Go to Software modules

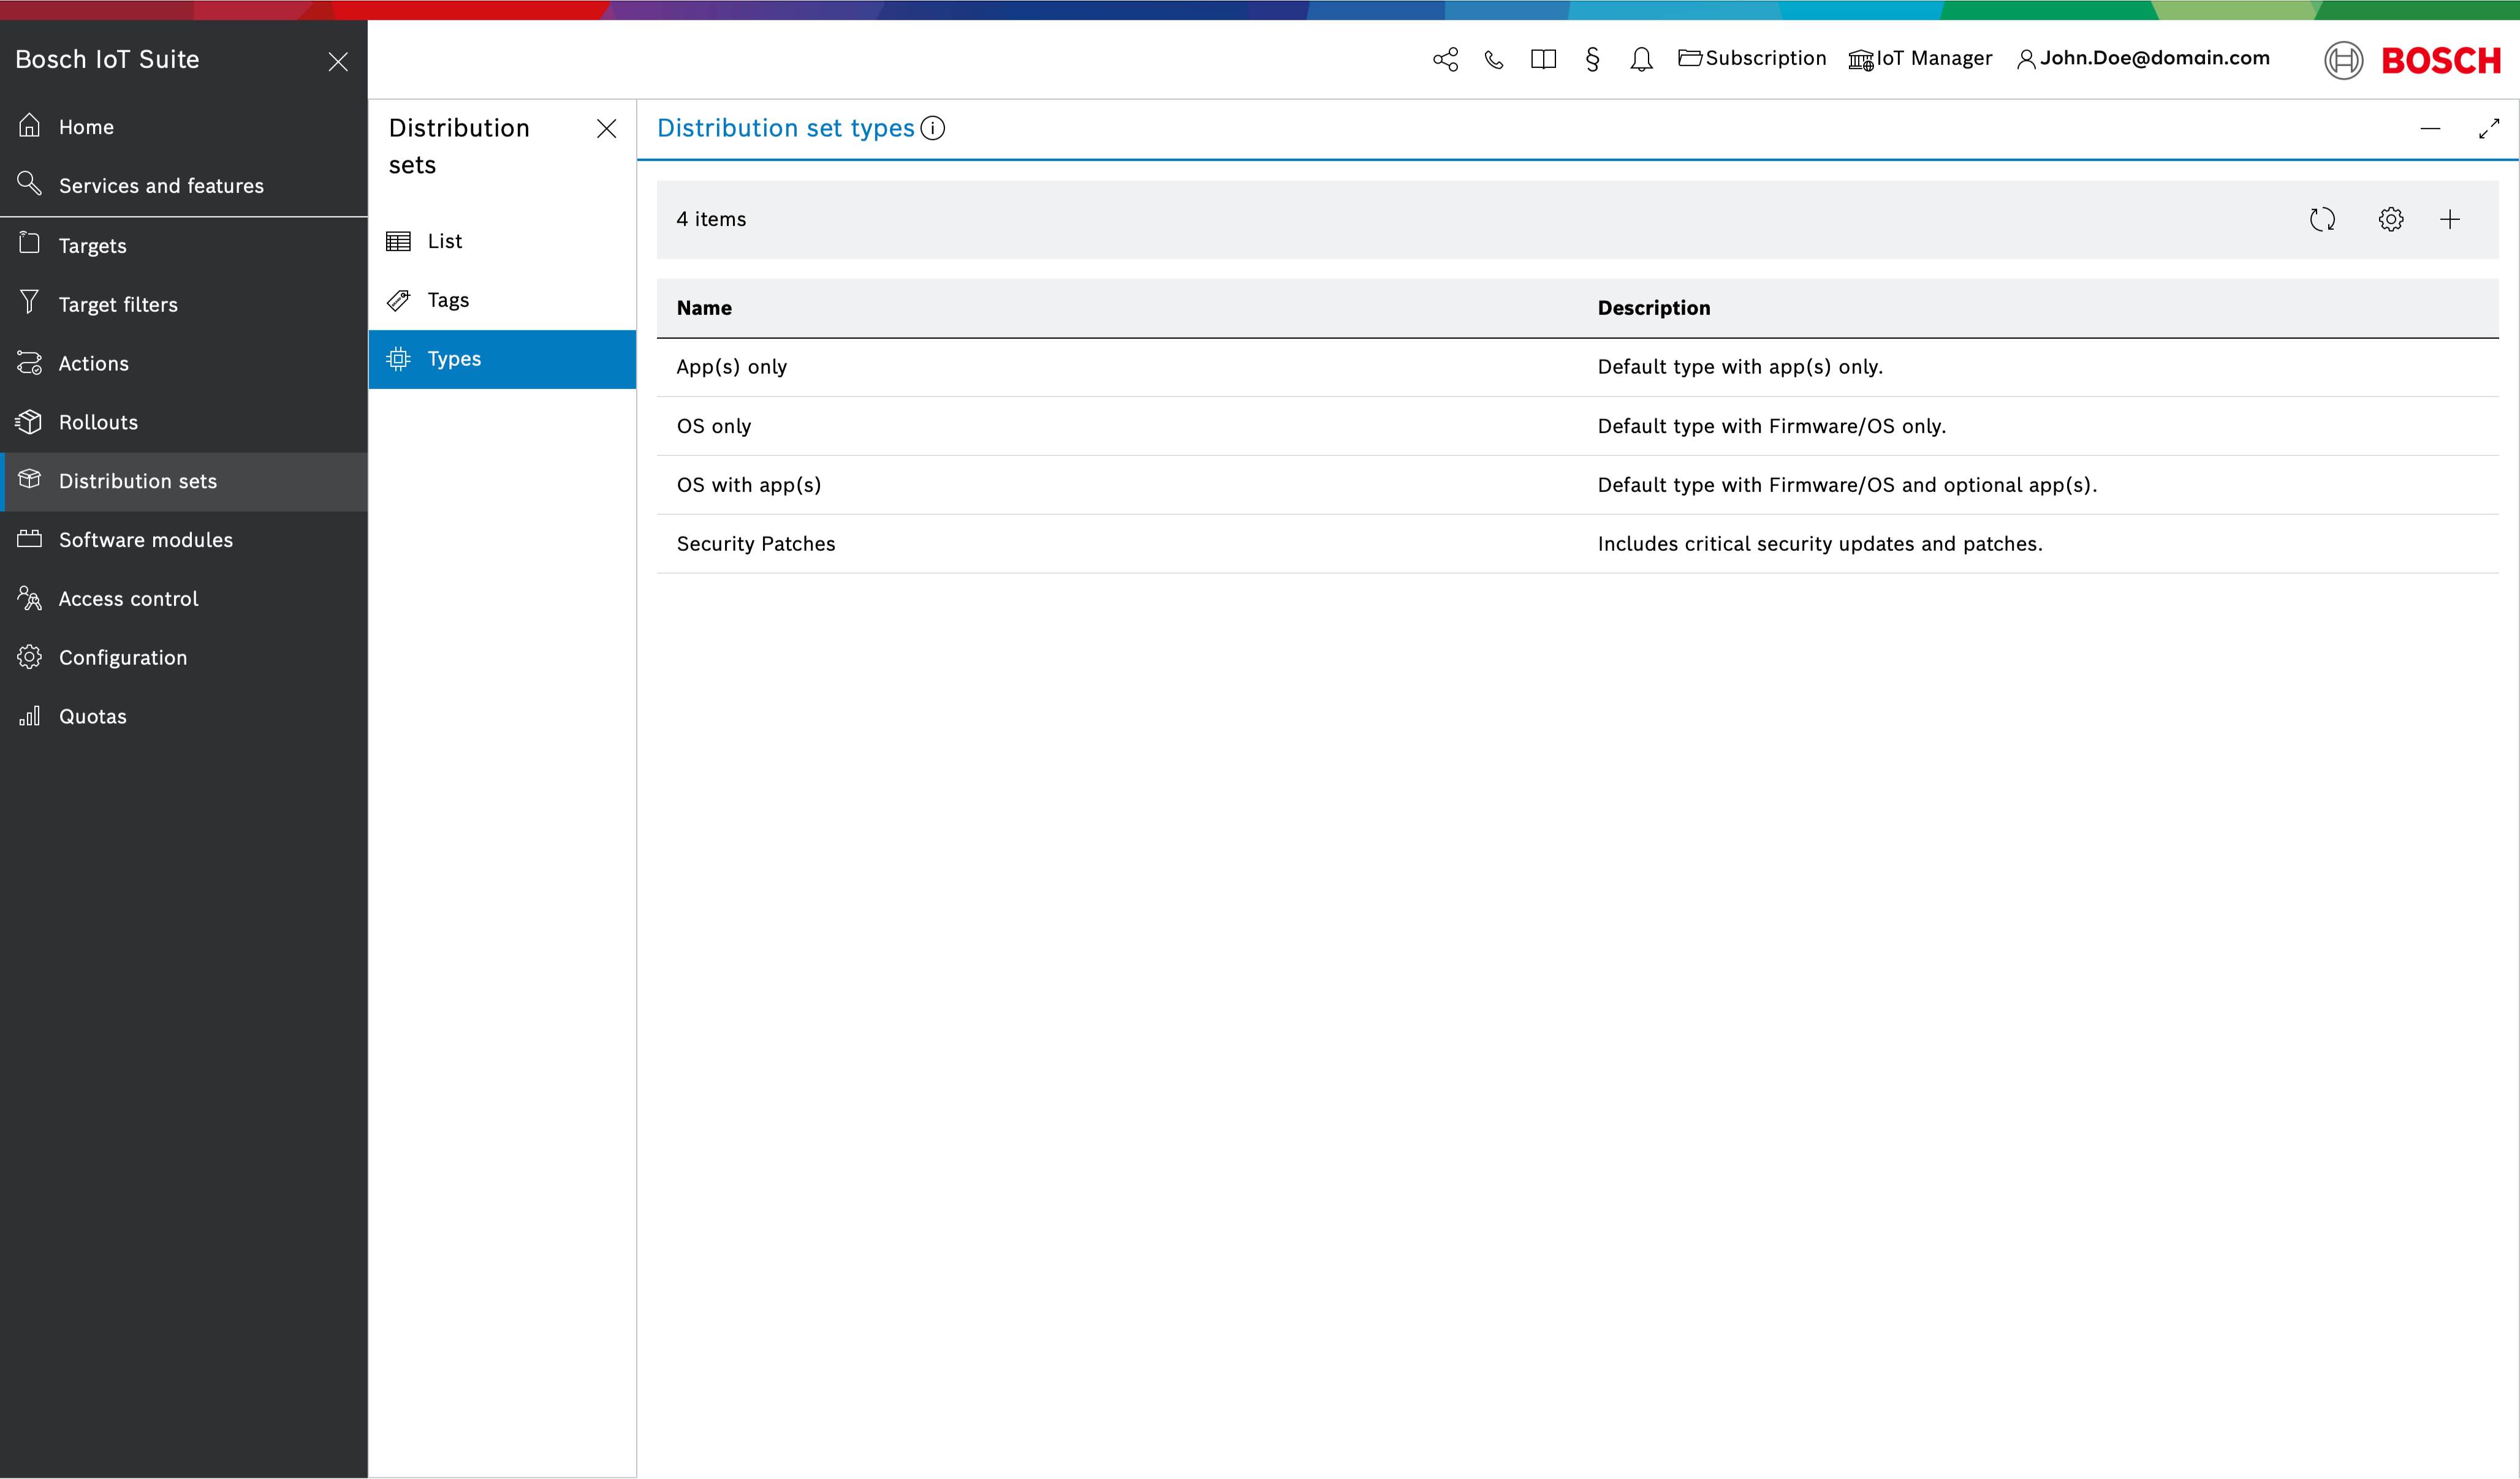coord(145,540)
